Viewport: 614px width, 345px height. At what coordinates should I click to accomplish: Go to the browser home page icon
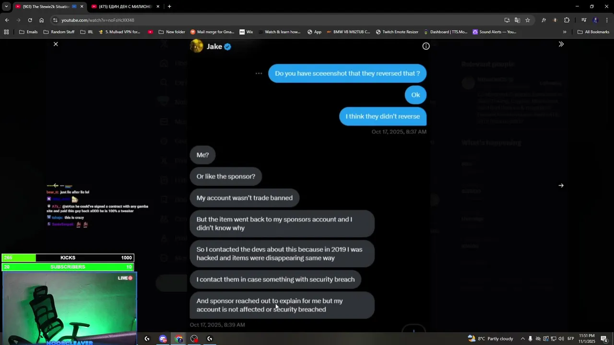click(x=42, y=20)
